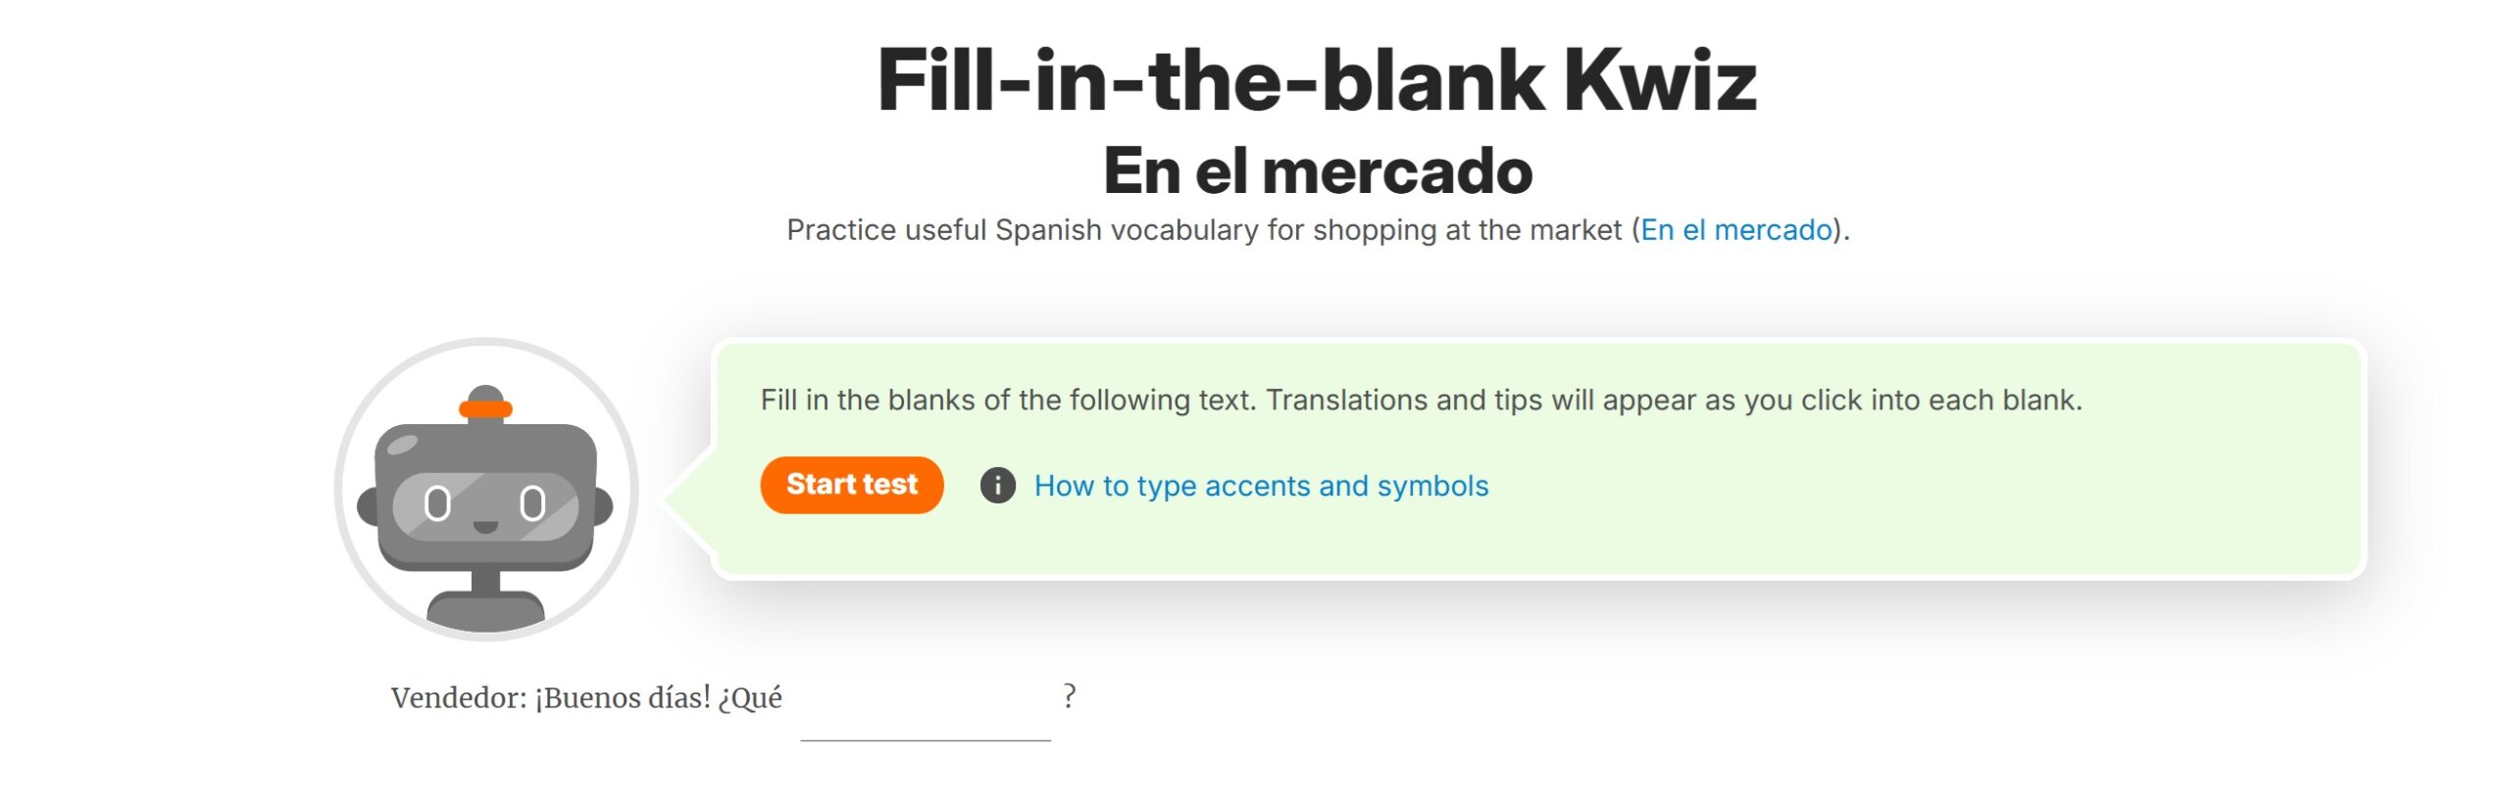The image size is (2510, 810).
Task: Click the robot's orange antenna band
Action: [x=485, y=408]
